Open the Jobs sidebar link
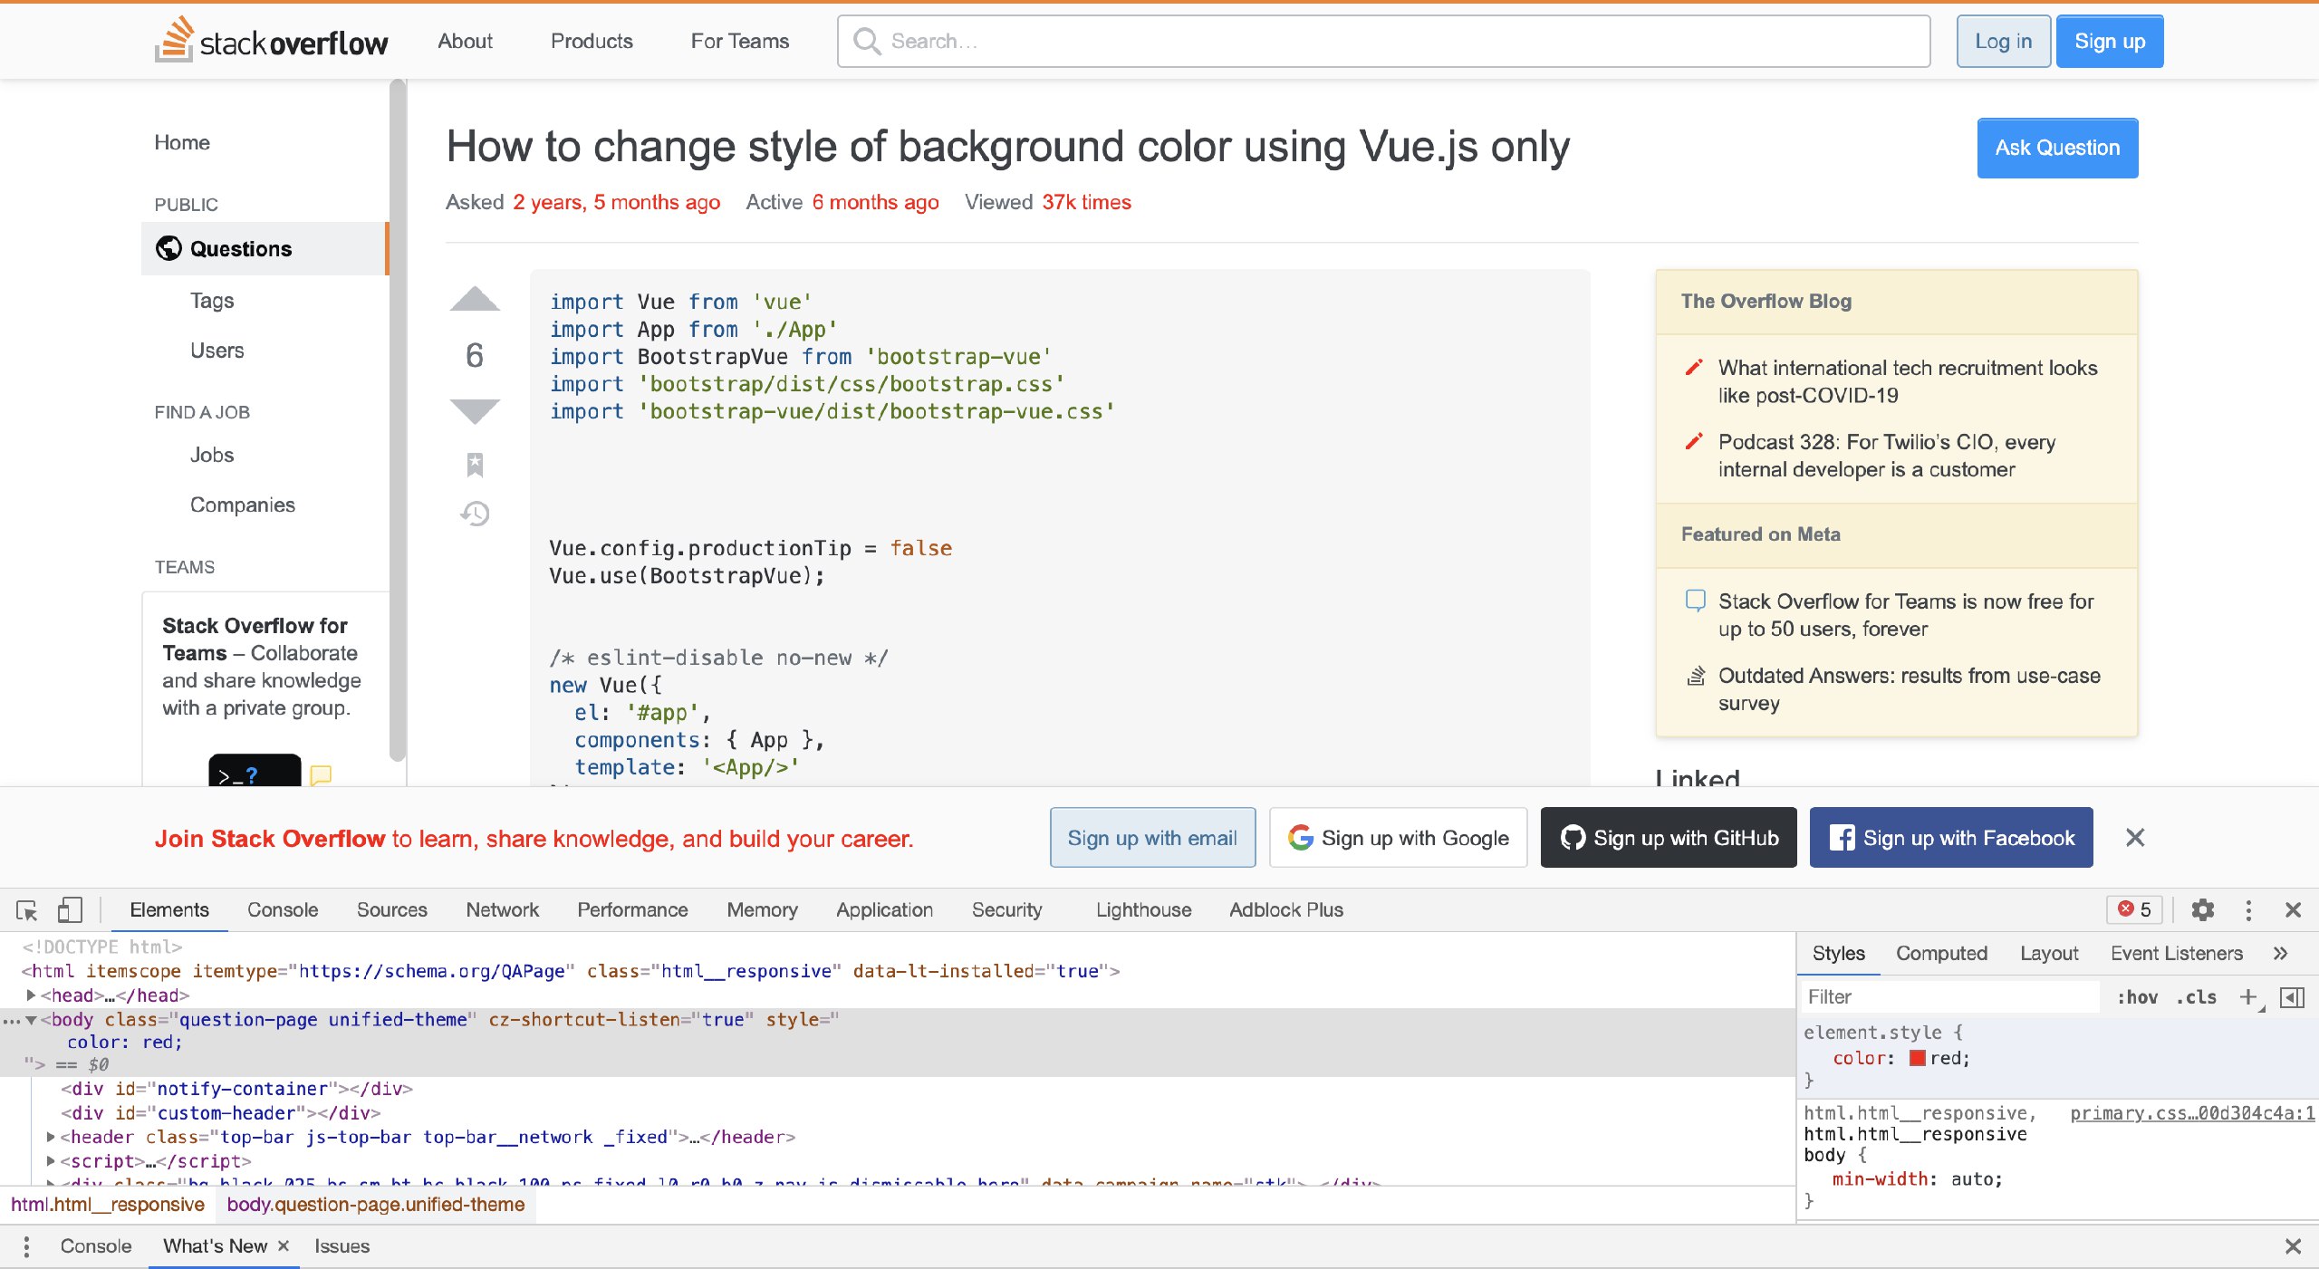Viewport: 2319px width, 1269px height. [212, 455]
